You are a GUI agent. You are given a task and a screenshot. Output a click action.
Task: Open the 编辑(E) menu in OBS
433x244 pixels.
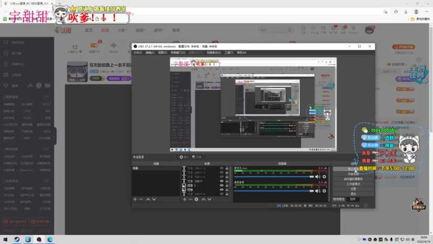[x=150, y=53]
